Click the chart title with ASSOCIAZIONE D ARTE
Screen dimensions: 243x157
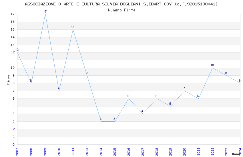point(121,4)
